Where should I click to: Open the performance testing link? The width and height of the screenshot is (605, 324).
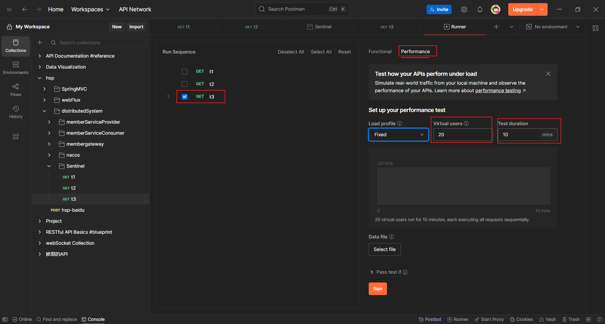click(x=498, y=91)
